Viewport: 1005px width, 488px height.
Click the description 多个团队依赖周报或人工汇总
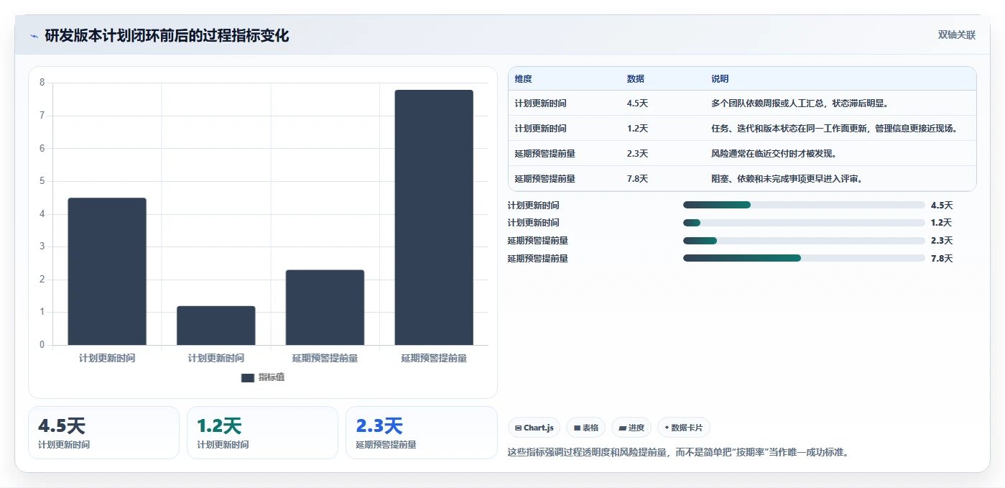(x=800, y=103)
